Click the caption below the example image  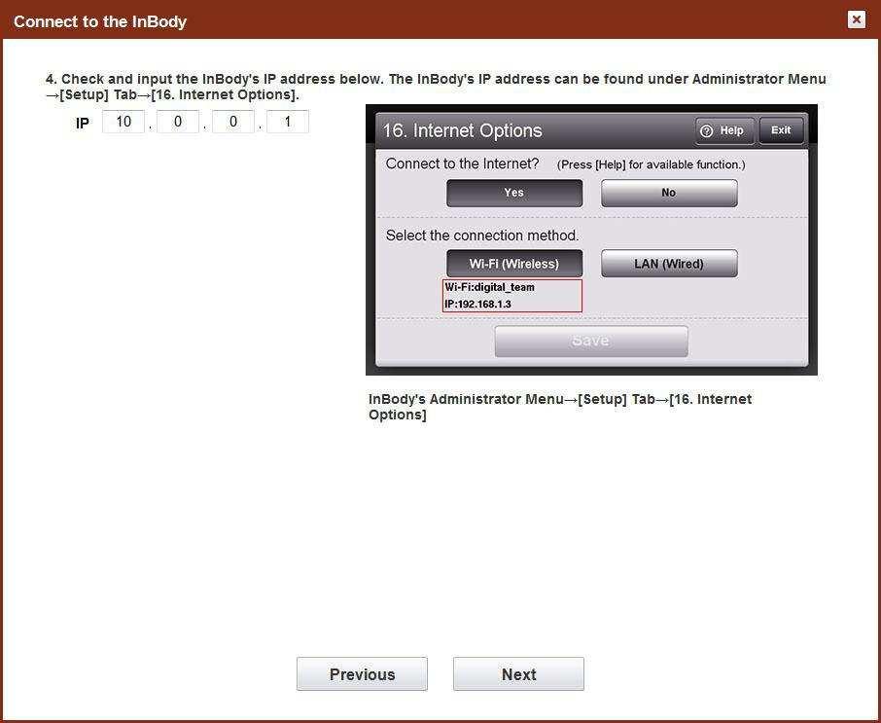click(560, 407)
